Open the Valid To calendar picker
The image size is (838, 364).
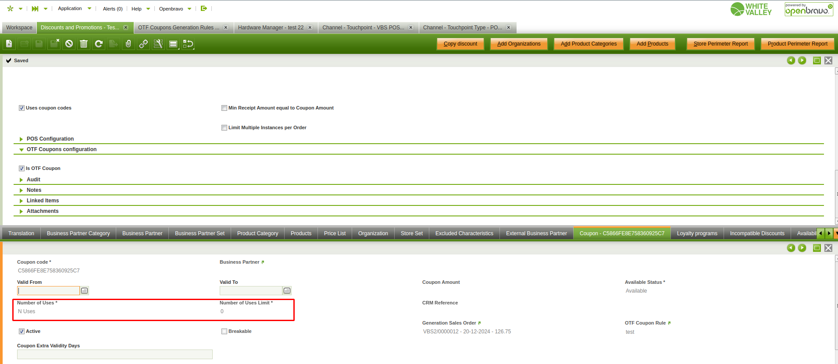(287, 291)
